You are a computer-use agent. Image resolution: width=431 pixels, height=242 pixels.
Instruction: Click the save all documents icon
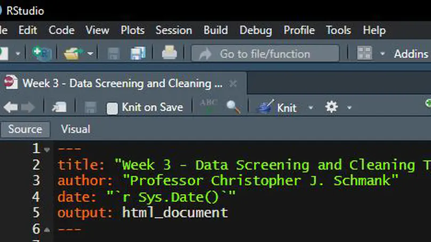click(x=138, y=53)
